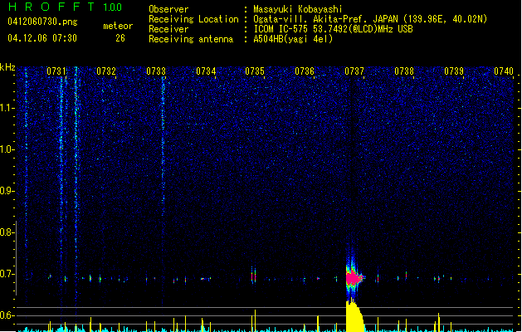Click the large pink meteor echo at 0737
This screenshot has width=522, height=332.
(353, 278)
